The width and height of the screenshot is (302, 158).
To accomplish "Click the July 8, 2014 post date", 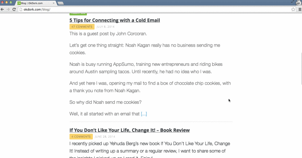I will [105, 27].
